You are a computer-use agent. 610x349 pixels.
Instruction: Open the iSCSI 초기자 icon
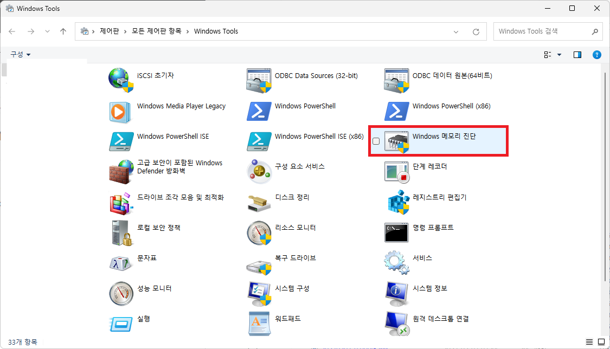121,80
